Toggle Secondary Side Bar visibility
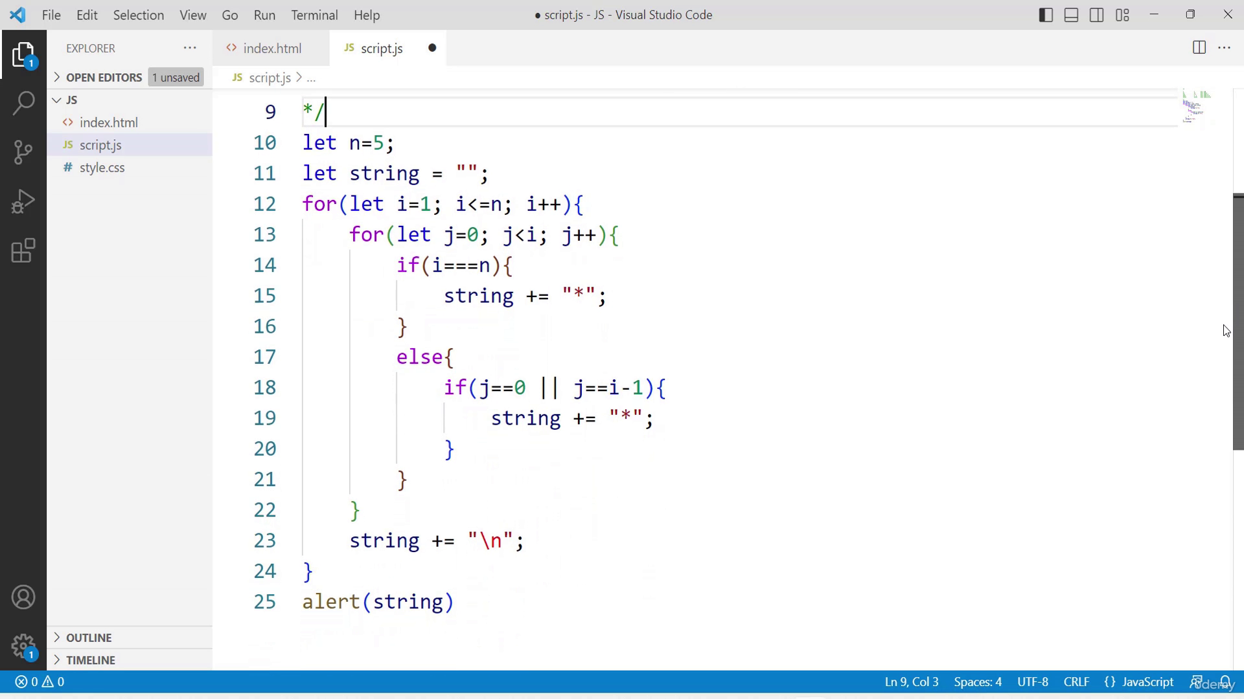Screen dimensions: 1244x699 coord(1097,15)
